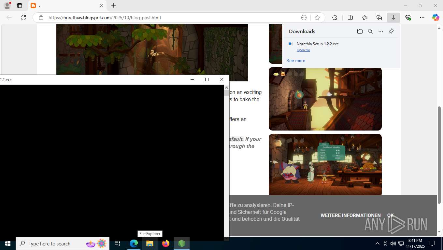
Task: Toggle split screen view
Action: pyautogui.click(x=350, y=18)
